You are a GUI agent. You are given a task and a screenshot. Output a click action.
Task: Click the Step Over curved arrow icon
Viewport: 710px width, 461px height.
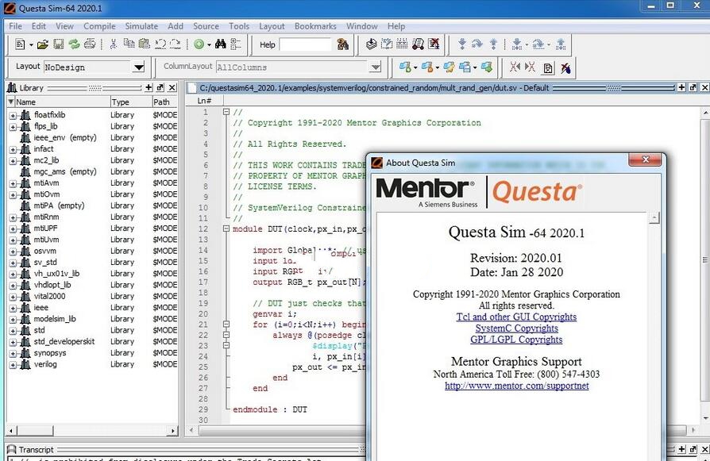pos(477,44)
